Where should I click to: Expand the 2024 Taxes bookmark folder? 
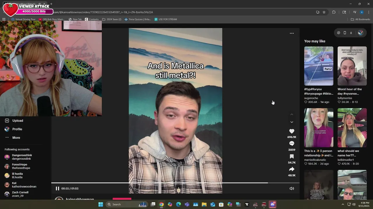[112, 19]
